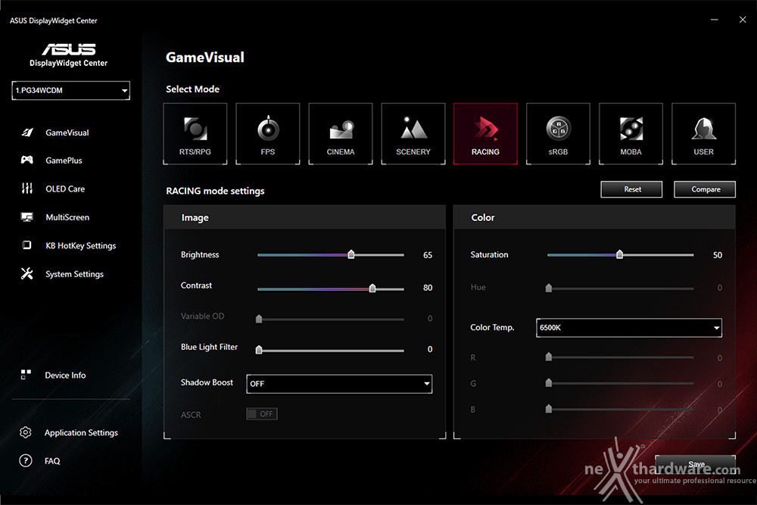Click the Brightness value 65

coord(428,255)
